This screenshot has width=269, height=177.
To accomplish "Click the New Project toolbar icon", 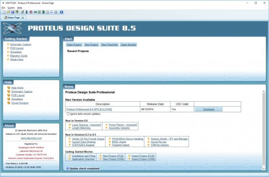I will point(4,12).
